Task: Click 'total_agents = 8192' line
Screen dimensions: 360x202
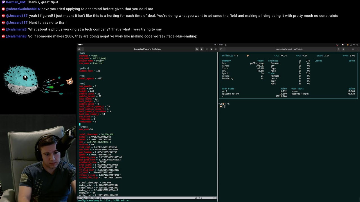Action: pyautogui.click(x=91, y=79)
